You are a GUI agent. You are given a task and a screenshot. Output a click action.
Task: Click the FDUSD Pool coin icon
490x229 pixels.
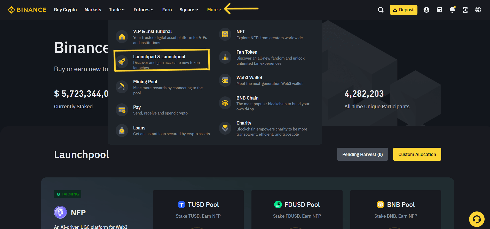[x=278, y=205]
